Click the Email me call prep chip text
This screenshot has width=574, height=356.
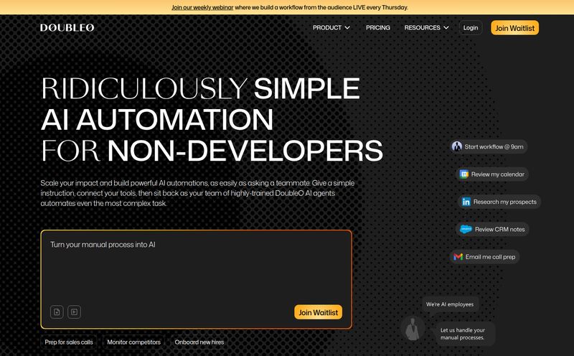pos(490,257)
